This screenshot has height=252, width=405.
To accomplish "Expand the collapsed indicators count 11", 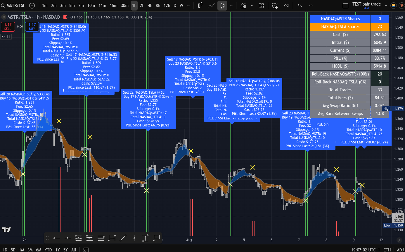I will (x=6, y=37).
